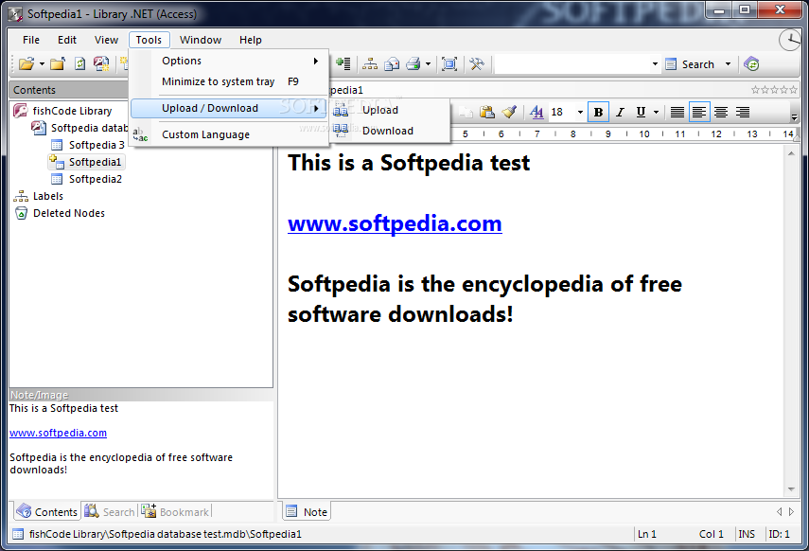
Task: Switch to the Bookmark tab
Action: pos(175,512)
